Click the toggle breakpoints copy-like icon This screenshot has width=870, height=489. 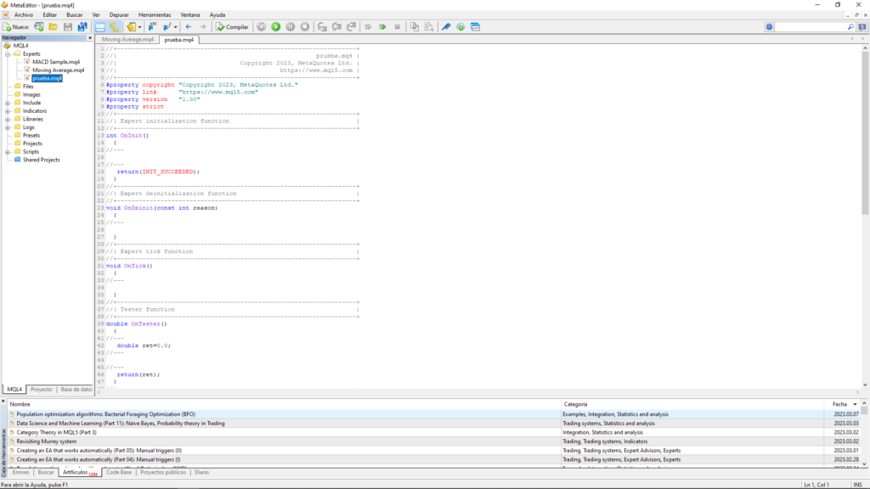(x=415, y=26)
